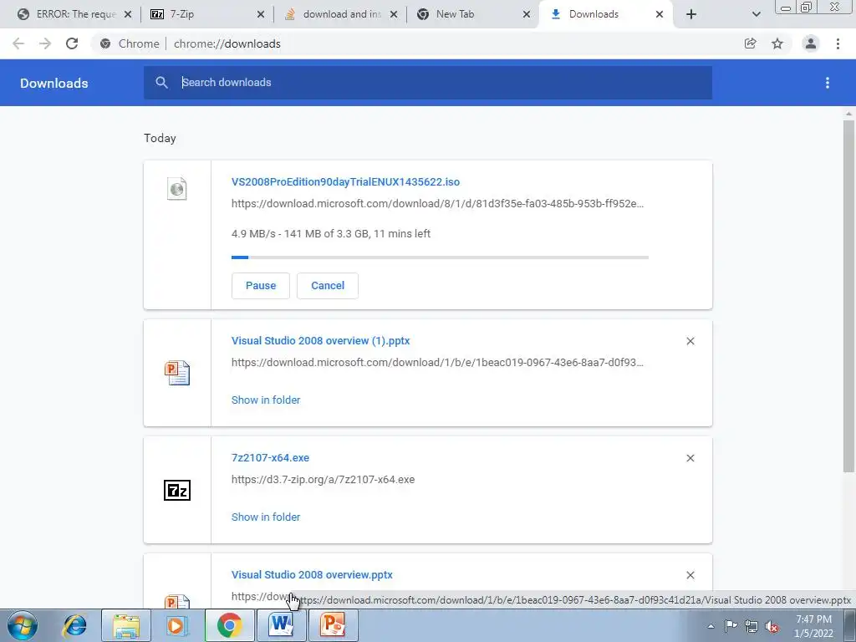Open 7z2107-x64.exe file link
The height and width of the screenshot is (642, 856).
click(270, 457)
